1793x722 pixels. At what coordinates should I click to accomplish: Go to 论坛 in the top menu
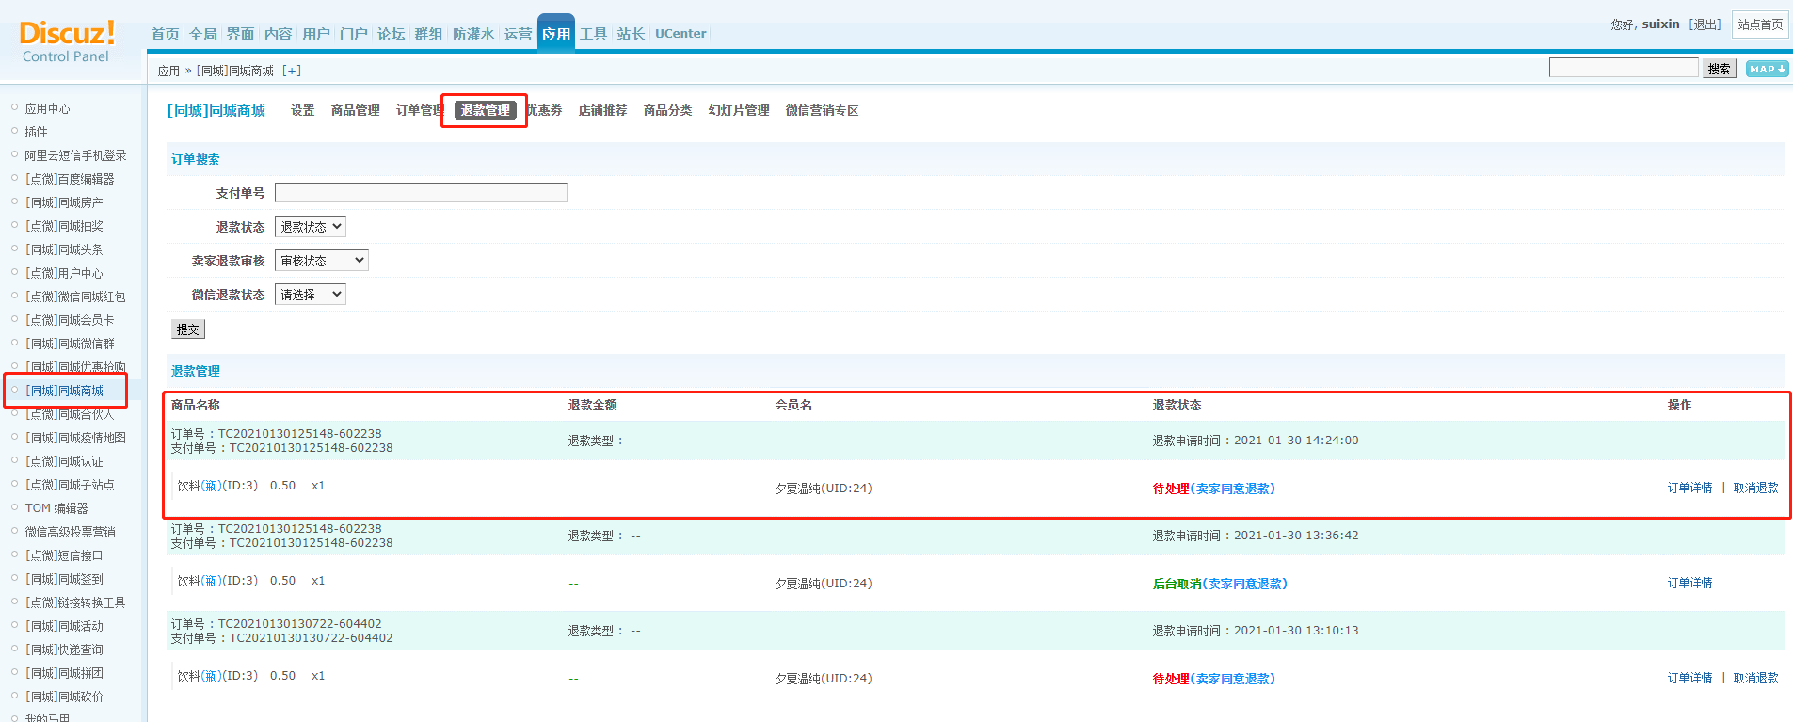point(391,34)
